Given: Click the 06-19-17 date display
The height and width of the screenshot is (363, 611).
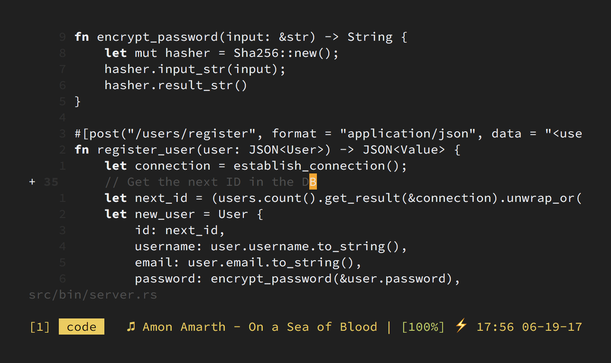Looking at the screenshot, I should [552, 327].
